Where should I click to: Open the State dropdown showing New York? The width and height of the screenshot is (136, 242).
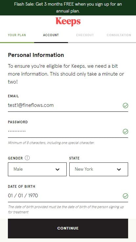tap(99, 169)
